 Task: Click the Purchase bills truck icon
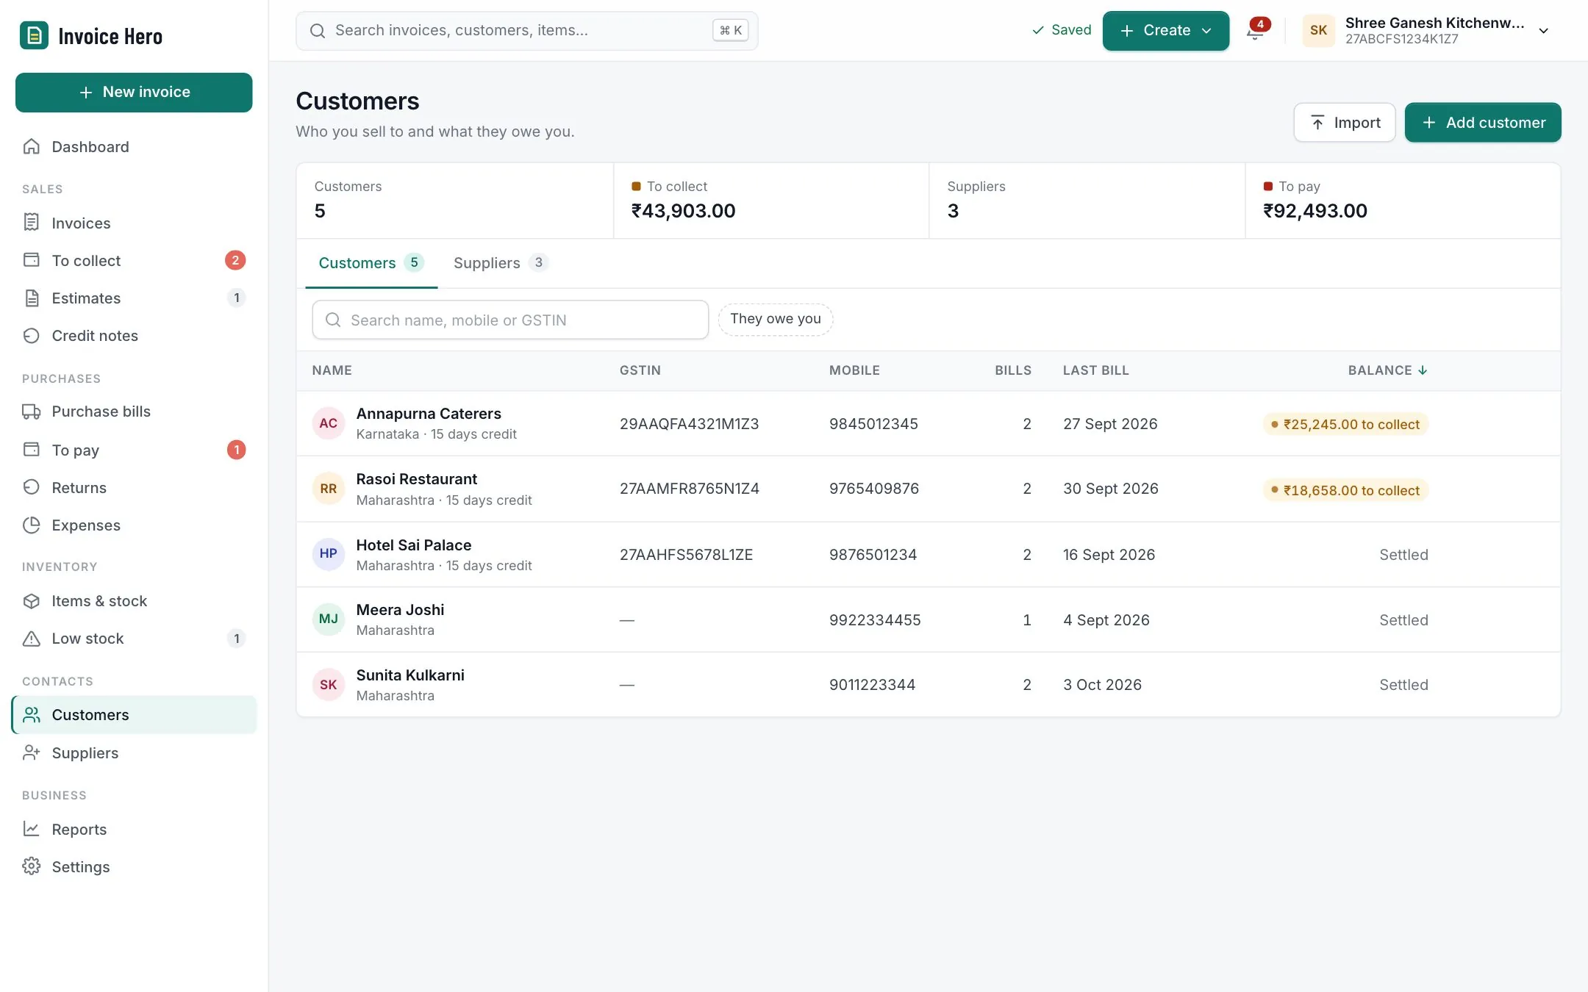[x=32, y=411]
